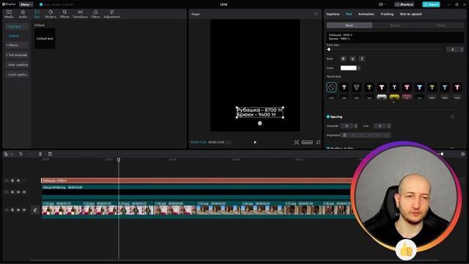
Task: Open the Media panel
Action: coord(9,14)
